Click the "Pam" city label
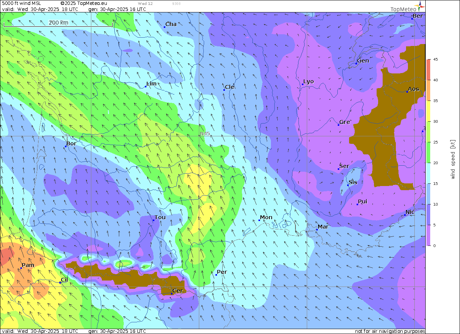The height and width of the screenshot is (334, 460). (28, 265)
